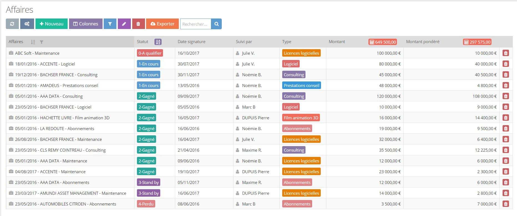Click the Montant pondéré total badge

(477, 42)
